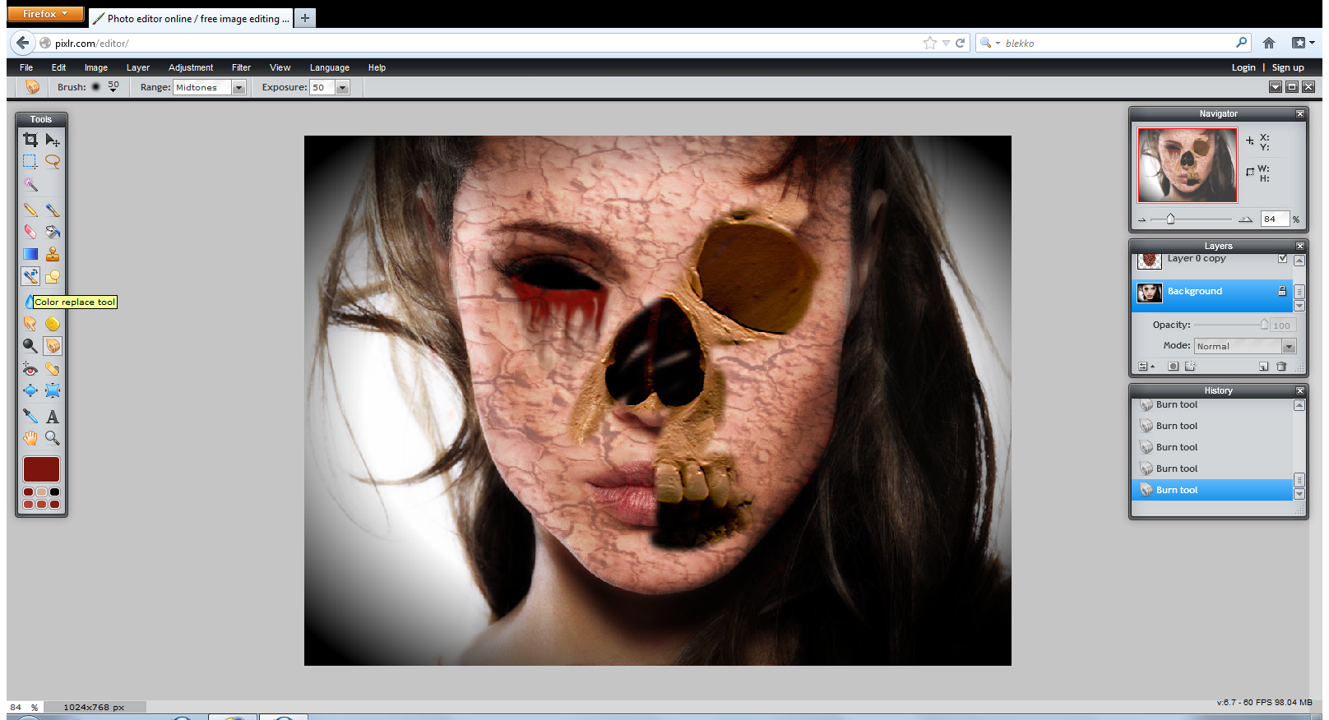The width and height of the screenshot is (1329, 720).
Task: Open the main foreground color swatch
Action: tap(41, 469)
